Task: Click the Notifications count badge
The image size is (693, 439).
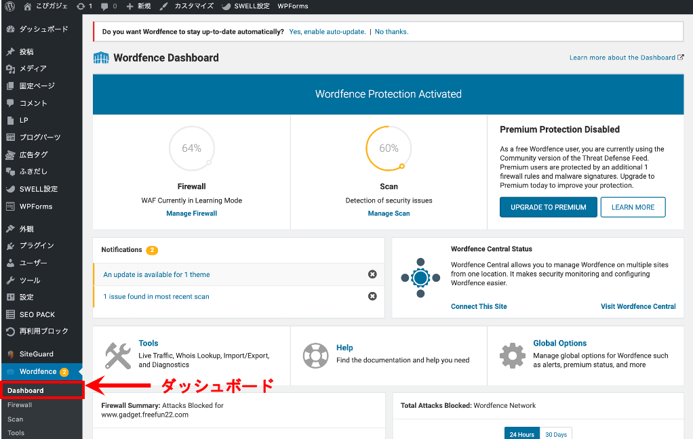Action: 152,250
